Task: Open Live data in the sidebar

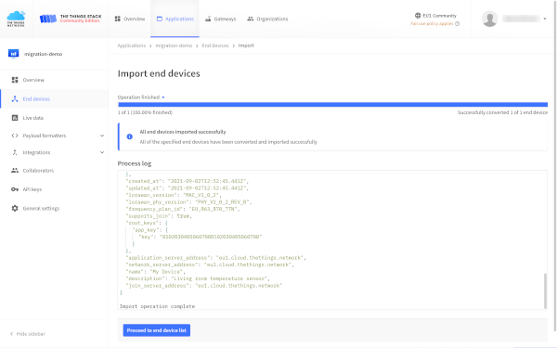Action: tap(55, 118)
